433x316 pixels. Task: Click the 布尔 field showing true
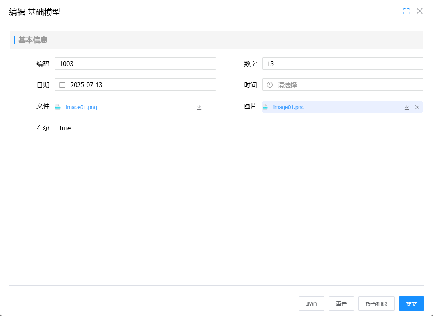click(x=239, y=128)
